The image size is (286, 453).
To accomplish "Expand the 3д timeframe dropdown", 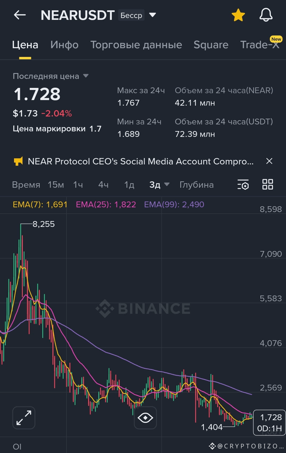I will [x=159, y=185].
